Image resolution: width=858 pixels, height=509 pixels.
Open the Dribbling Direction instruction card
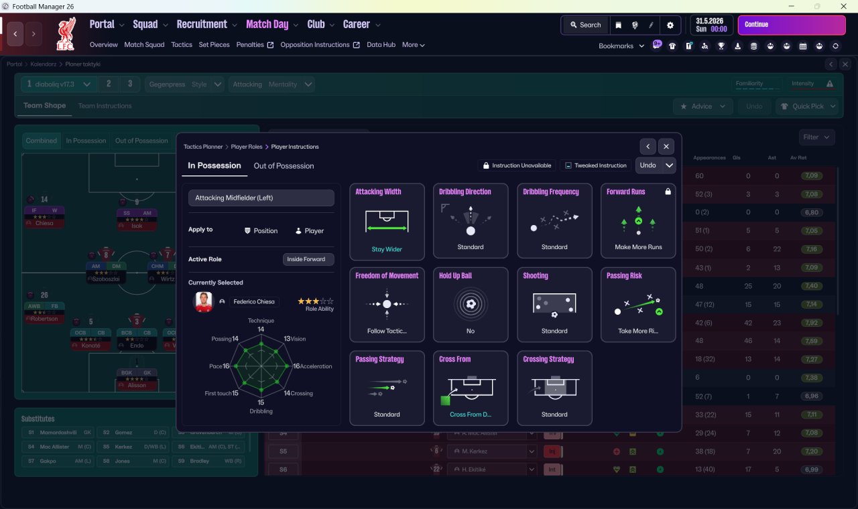click(x=471, y=220)
